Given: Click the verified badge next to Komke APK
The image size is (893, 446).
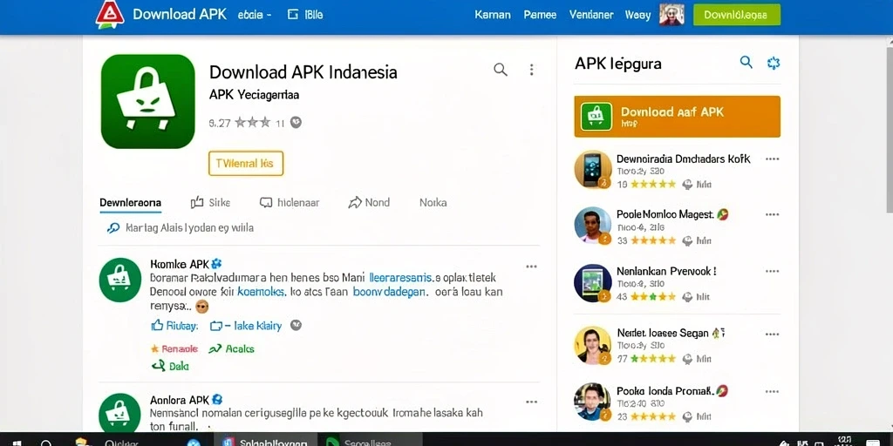Looking at the screenshot, I should click(x=216, y=264).
